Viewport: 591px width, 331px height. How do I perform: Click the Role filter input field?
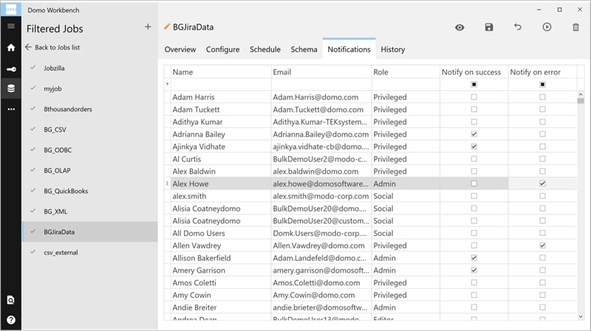pos(406,84)
